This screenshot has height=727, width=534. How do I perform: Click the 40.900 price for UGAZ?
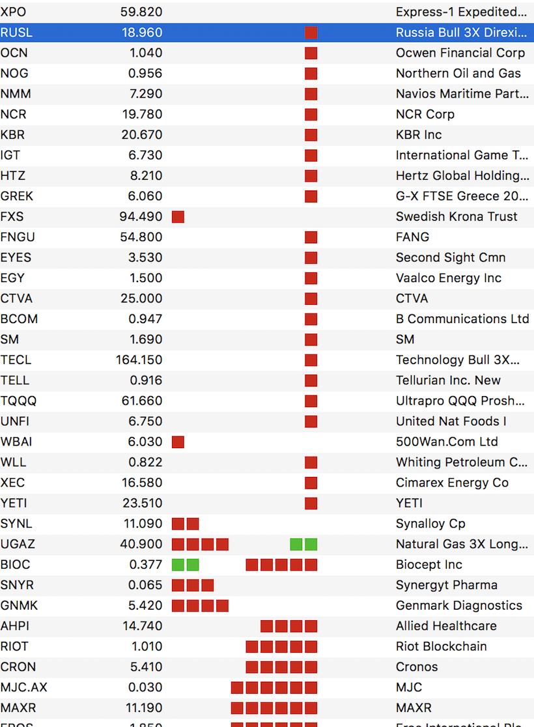(143, 545)
